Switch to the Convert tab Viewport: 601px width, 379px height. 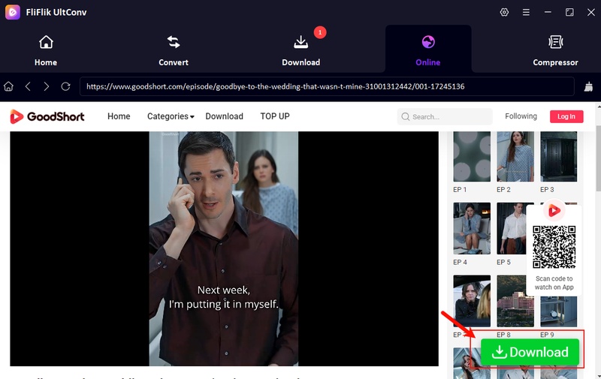click(174, 50)
